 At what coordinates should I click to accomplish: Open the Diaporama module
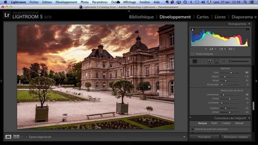point(242,17)
